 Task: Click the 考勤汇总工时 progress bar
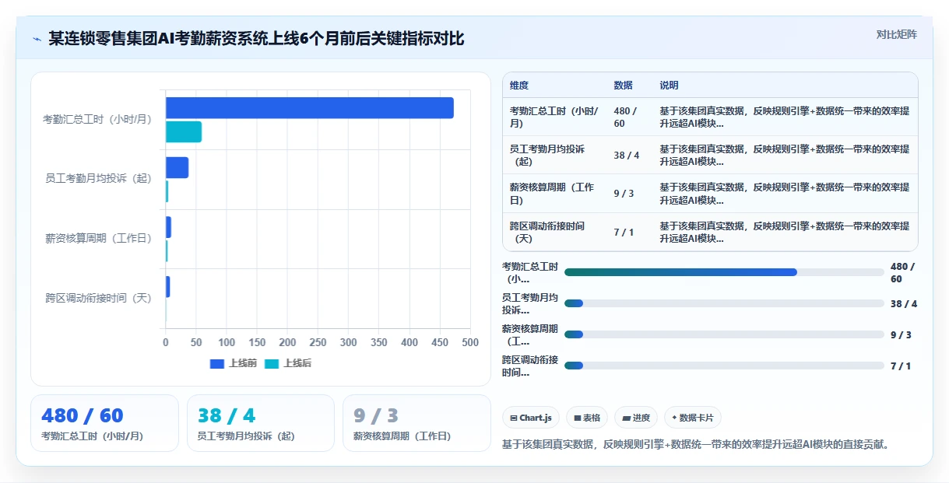click(724, 272)
